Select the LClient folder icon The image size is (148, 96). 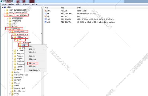coord(20,45)
